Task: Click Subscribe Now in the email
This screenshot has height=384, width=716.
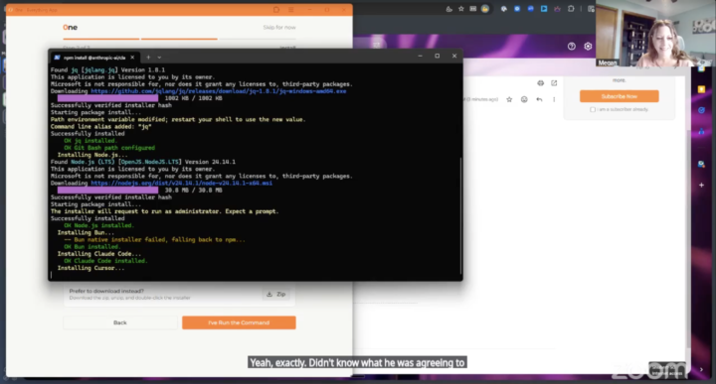Action: click(x=619, y=96)
